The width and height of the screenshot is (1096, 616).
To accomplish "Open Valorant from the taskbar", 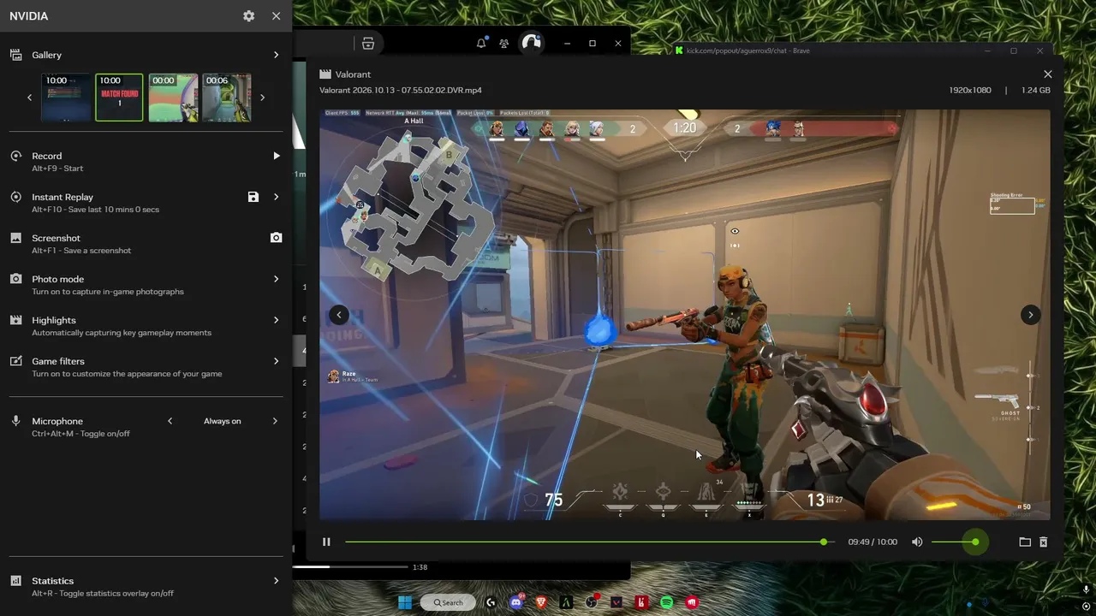I will pos(616,602).
